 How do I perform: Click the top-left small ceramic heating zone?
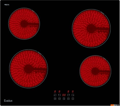pos(24,24)
